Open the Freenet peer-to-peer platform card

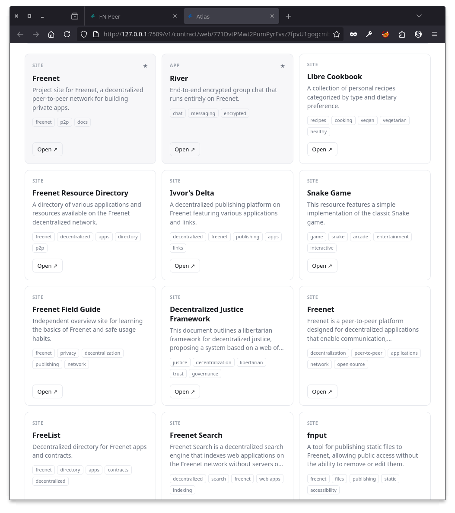point(322,392)
